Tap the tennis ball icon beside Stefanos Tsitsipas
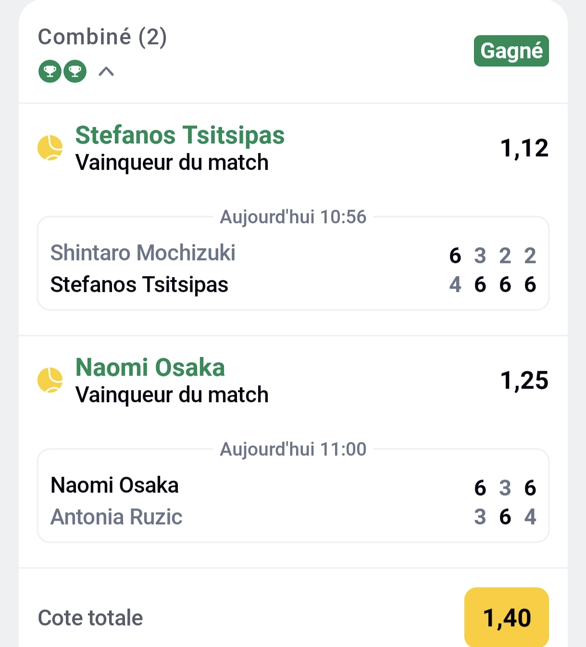Screen dimensions: 586x647 pyautogui.click(x=50, y=148)
